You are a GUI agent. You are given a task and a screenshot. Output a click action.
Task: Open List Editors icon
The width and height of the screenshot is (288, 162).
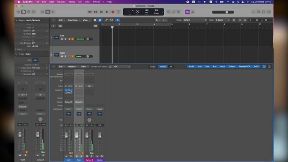coord(253,12)
